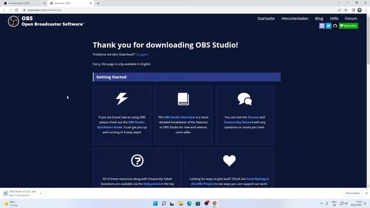The height and width of the screenshot is (208, 370).
Task: Open the Help portal link
Action: pyautogui.click(x=151, y=184)
